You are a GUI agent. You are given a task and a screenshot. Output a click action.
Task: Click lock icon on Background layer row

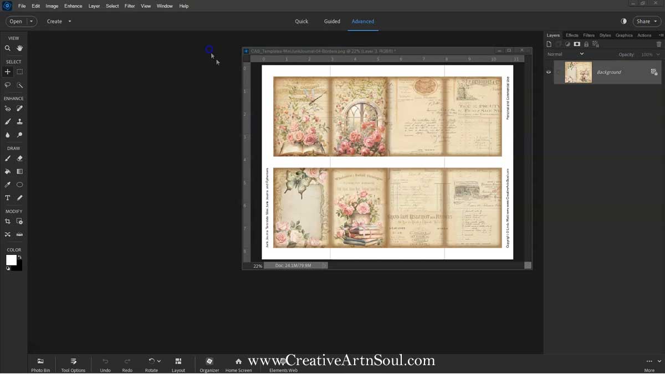point(654,72)
